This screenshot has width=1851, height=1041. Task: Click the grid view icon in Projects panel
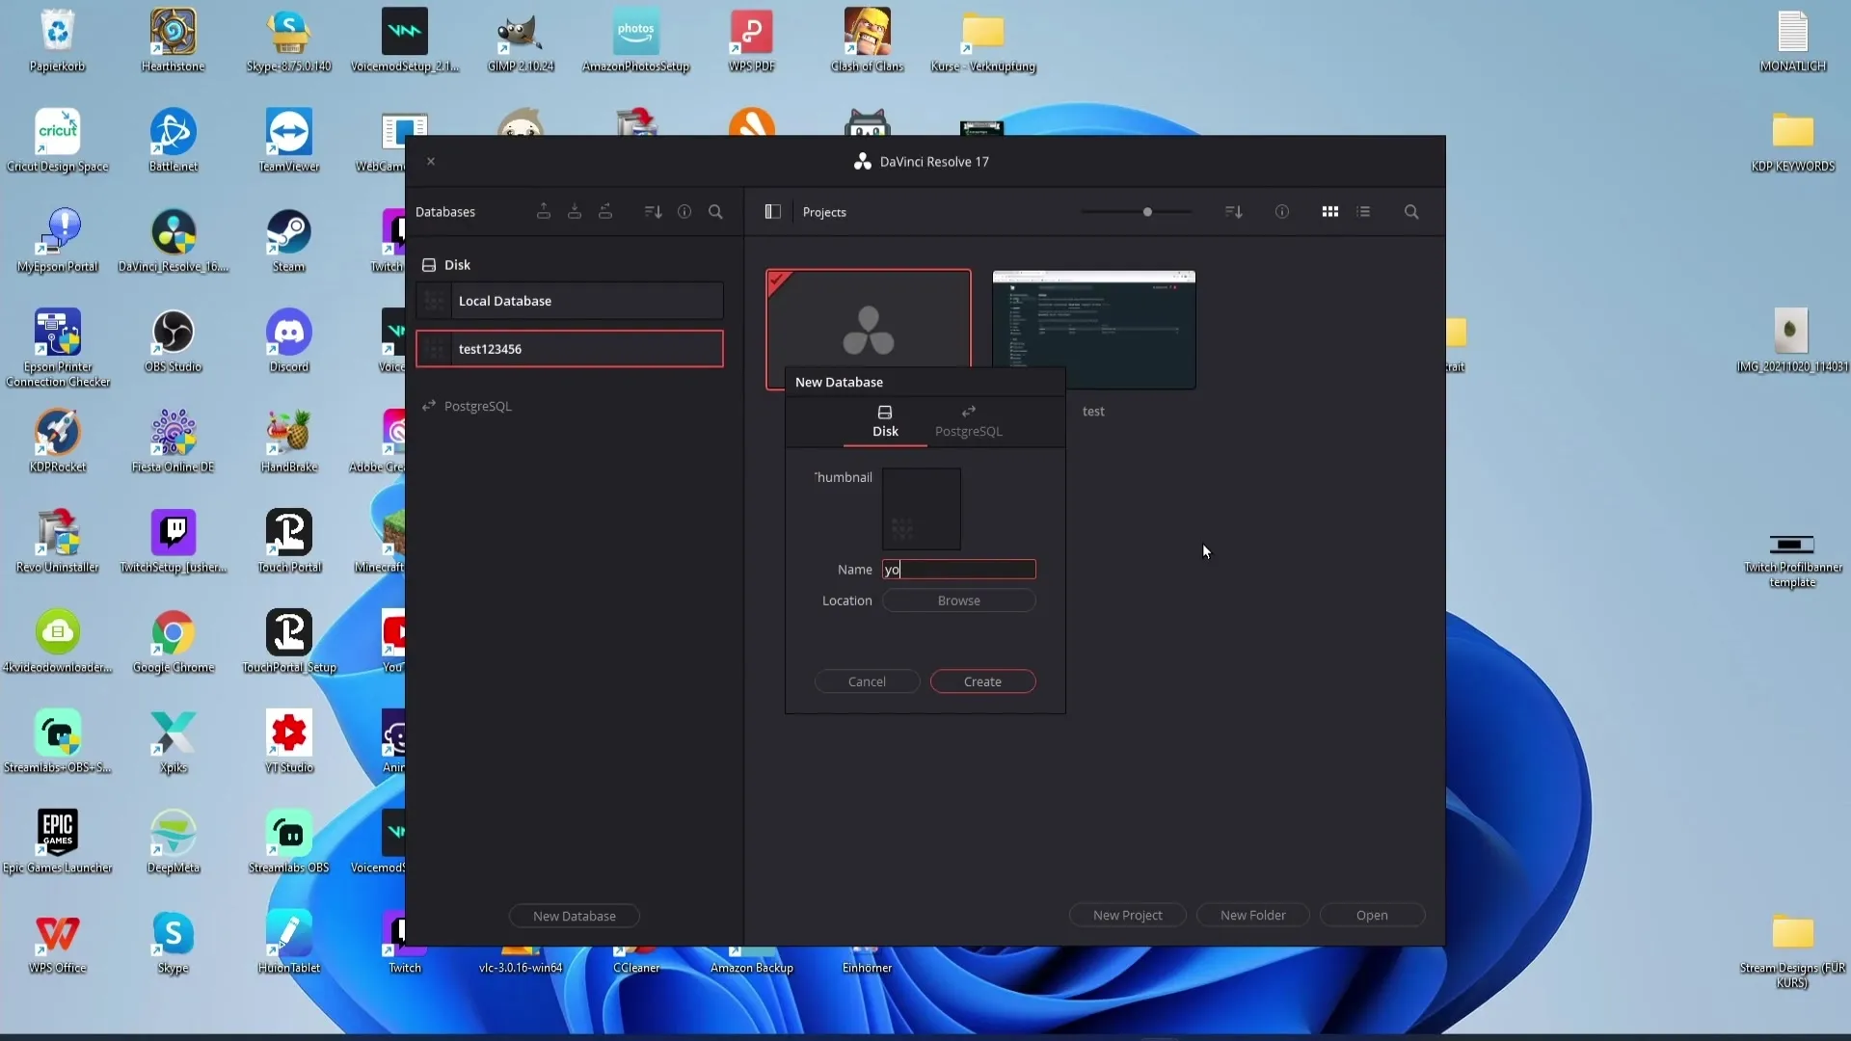(x=1331, y=212)
